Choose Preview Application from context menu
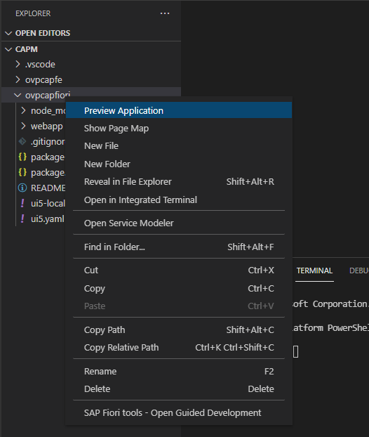Screen dimensions: 369x437 coord(179,110)
